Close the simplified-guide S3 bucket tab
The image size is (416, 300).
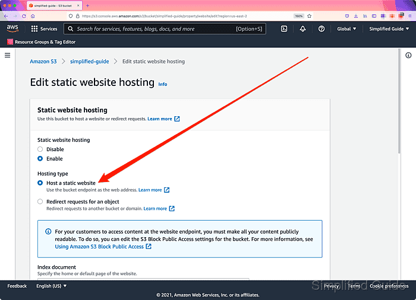78,5
